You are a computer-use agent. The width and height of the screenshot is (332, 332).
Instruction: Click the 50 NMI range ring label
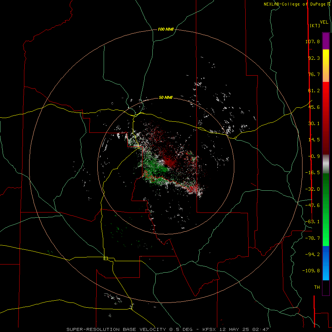pyautogui.click(x=166, y=97)
